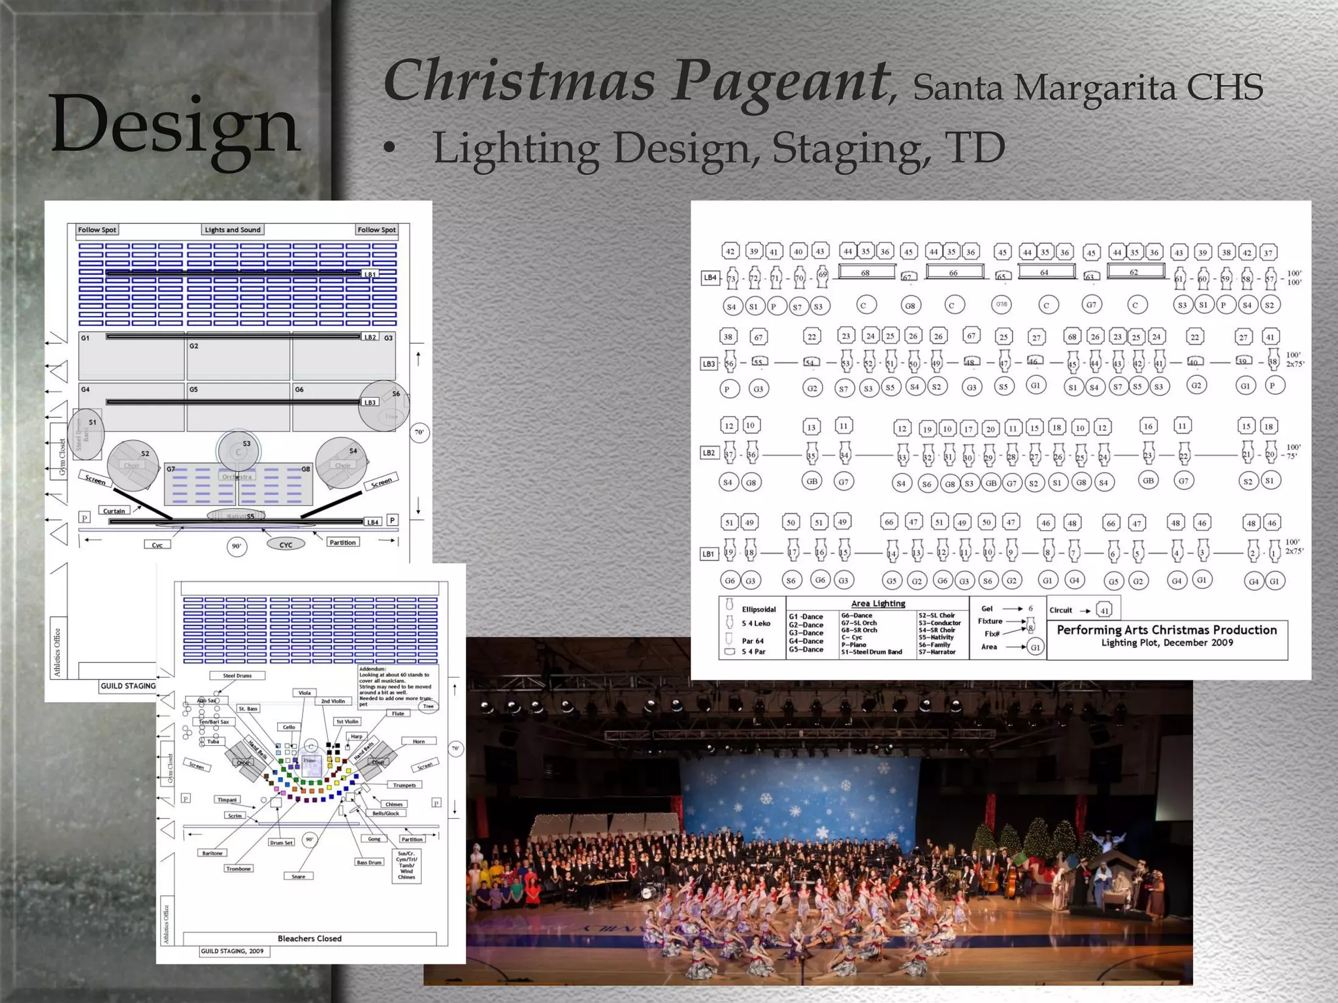
Task: Click the "Par 64" legend entry
Action: 753,641
